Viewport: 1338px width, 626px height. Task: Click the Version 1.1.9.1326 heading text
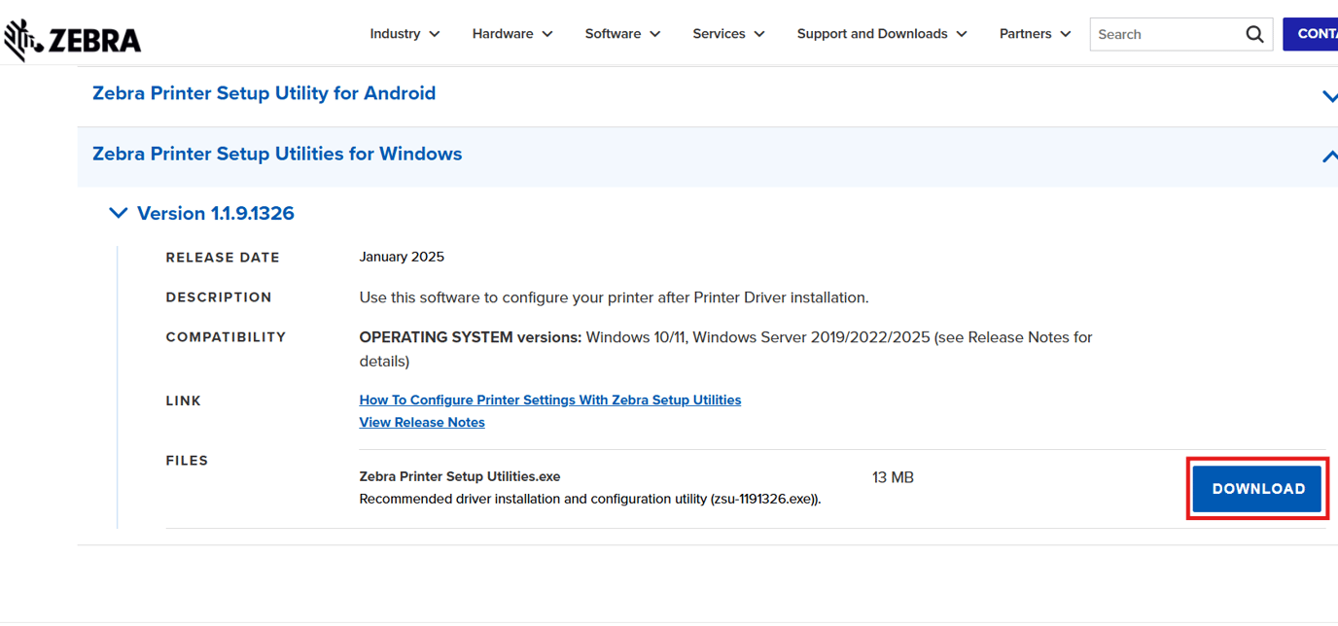tap(215, 213)
